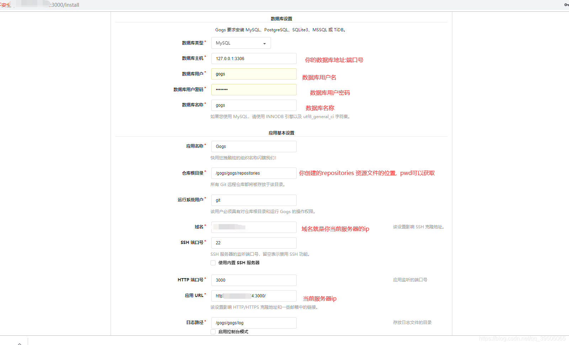Image resolution: width=569 pixels, height=345 pixels.
Task: Click the 应用监听的端口号 note
Action: 410,280
